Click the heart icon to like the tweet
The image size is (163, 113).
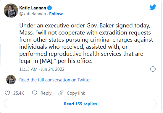tap(7, 93)
